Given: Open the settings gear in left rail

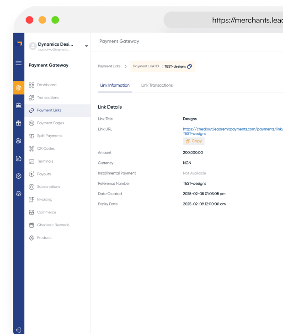Looking at the screenshot, I should (x=19, y=194).
